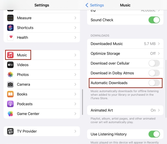Open the Music app icon in Settings
Viewport: 167px width, 144px height.
(10, 55)
